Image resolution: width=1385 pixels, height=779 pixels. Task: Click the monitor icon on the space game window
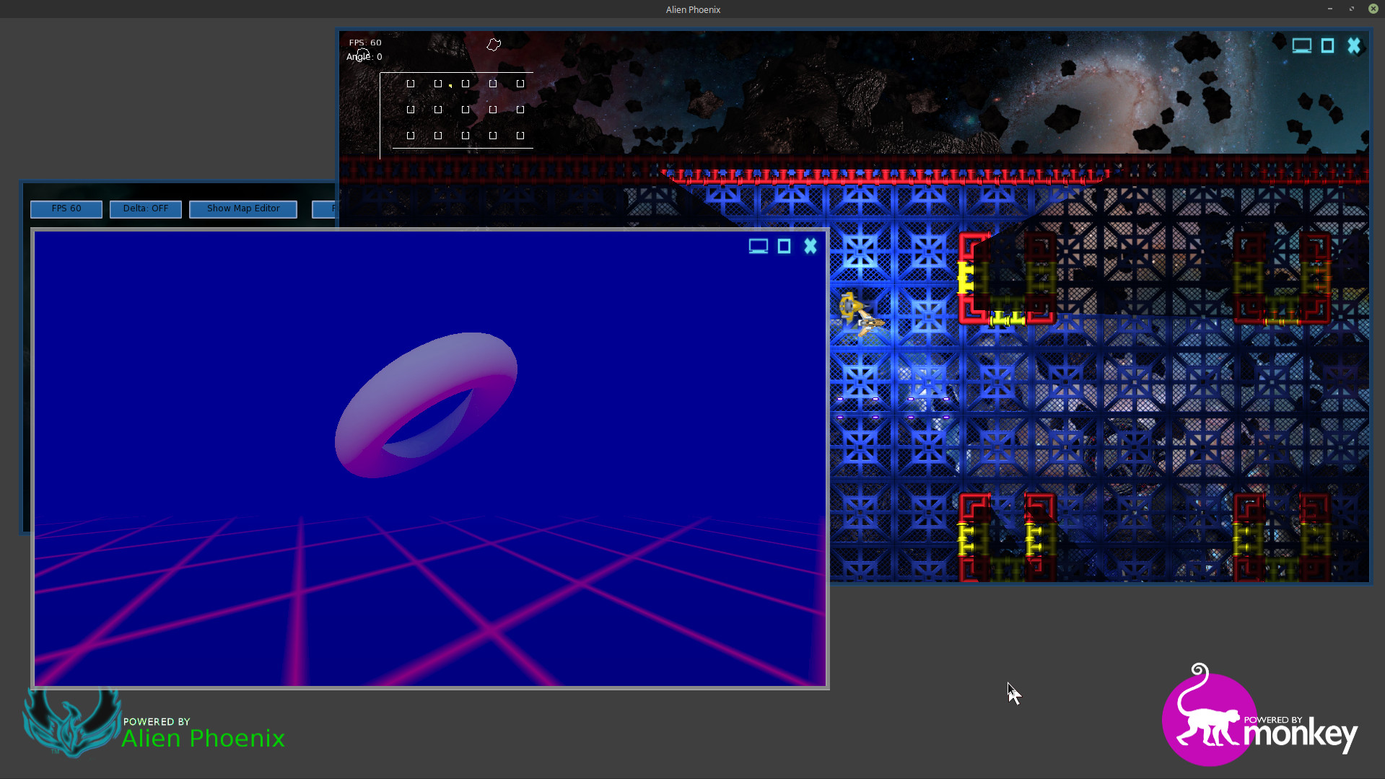coord(1301,46)
